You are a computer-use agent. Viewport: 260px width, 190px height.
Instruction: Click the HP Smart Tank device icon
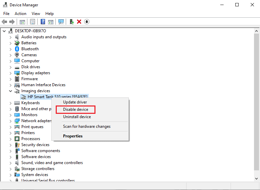point(23,97)
